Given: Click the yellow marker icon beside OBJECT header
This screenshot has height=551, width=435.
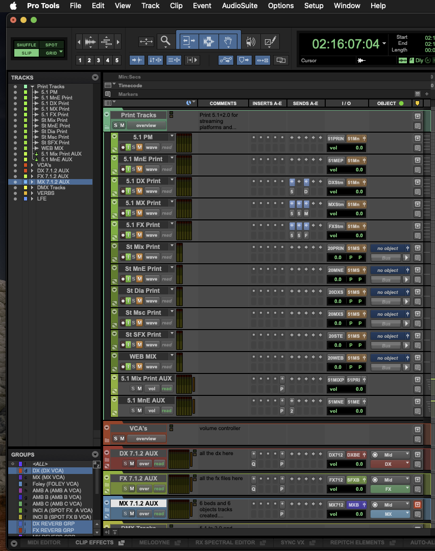Looking at the screenshot, I should (x=418, y=103).
